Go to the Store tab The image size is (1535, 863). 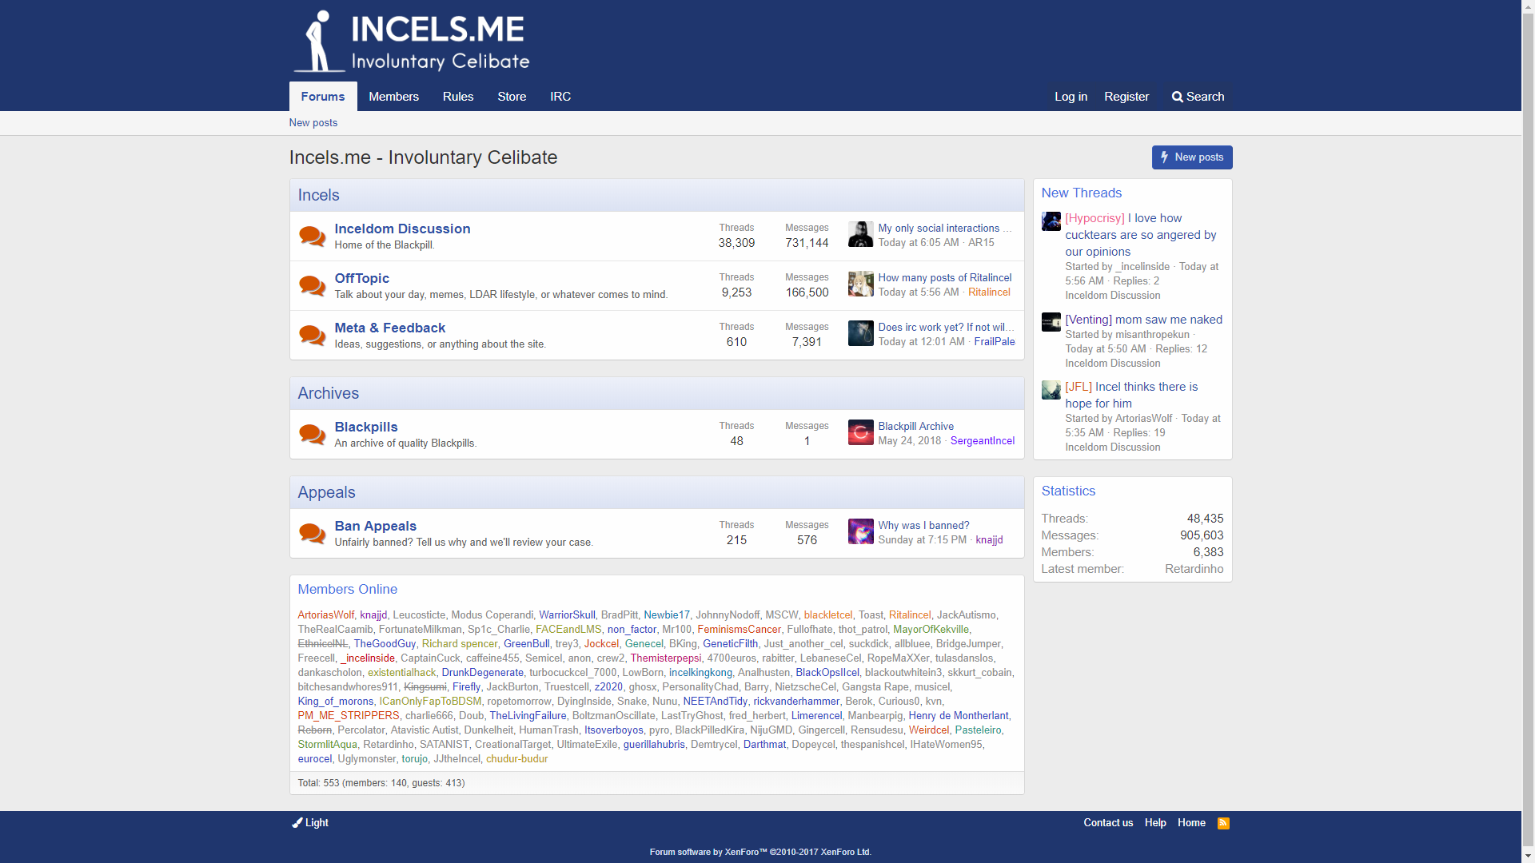[x=512, y=97]
